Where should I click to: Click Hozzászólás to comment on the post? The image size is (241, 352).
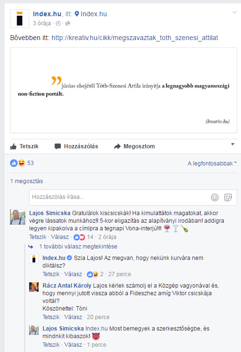click(x=76, y=146)
